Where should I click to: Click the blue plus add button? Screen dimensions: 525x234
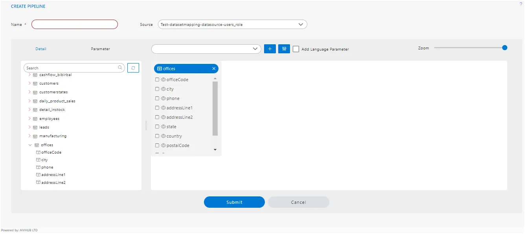[x=270, y=49]
